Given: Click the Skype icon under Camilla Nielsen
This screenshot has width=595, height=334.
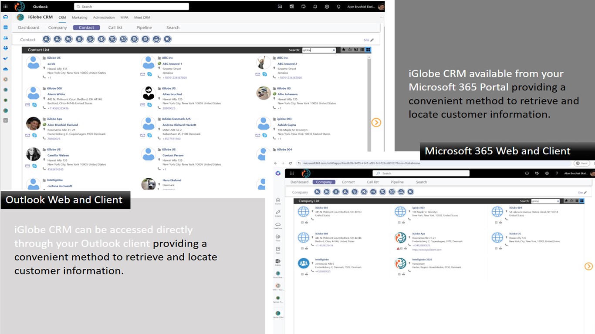Looking at the screenshot, I should [x=34, y=166].
